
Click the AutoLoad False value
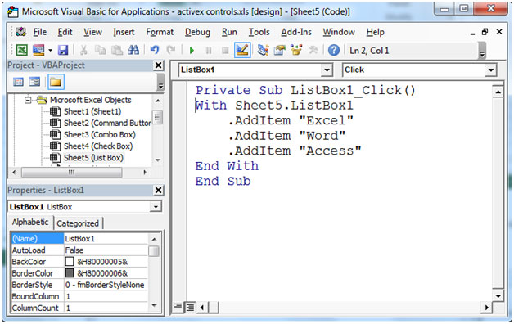(x=106, y=250)
